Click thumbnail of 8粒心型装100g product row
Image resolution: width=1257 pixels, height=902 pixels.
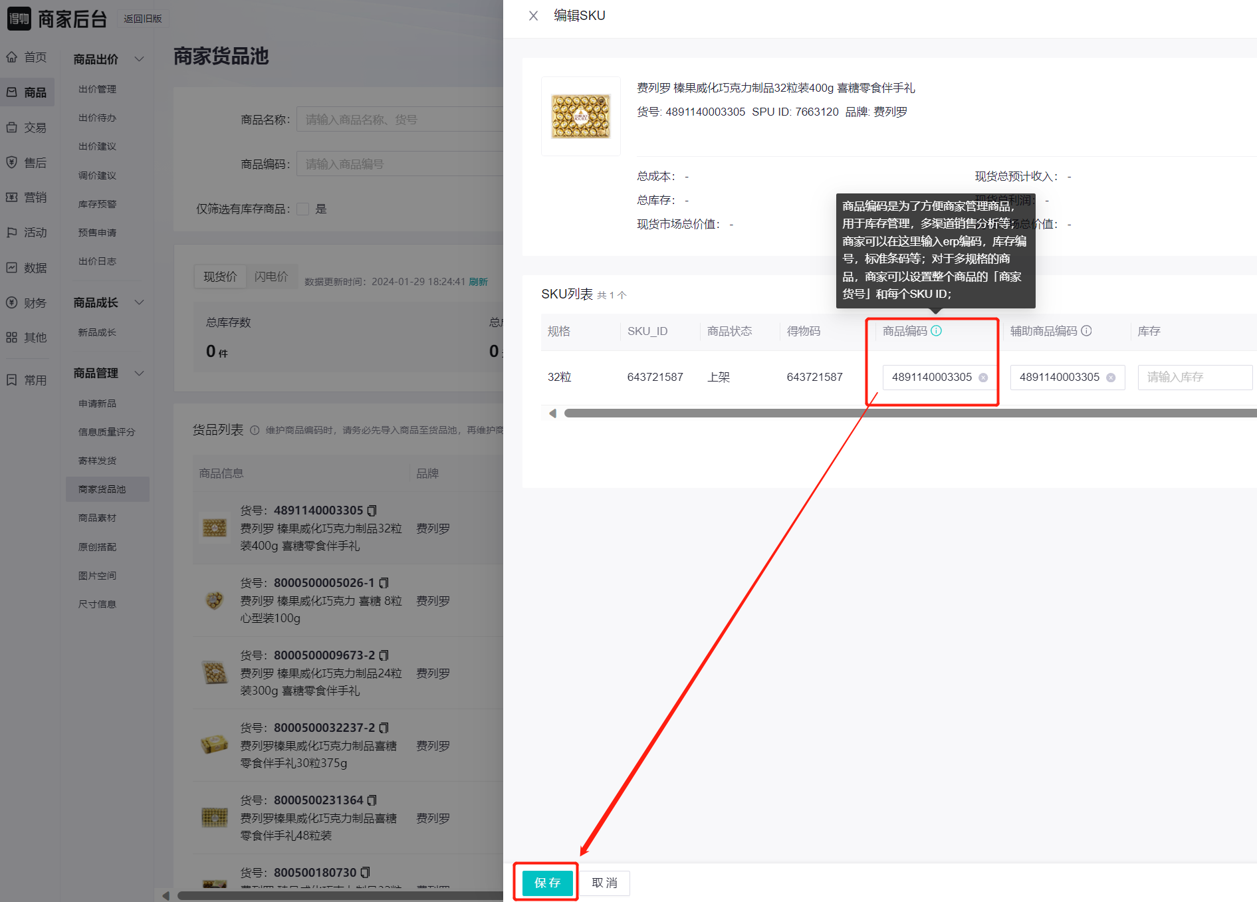click(215, 600)
